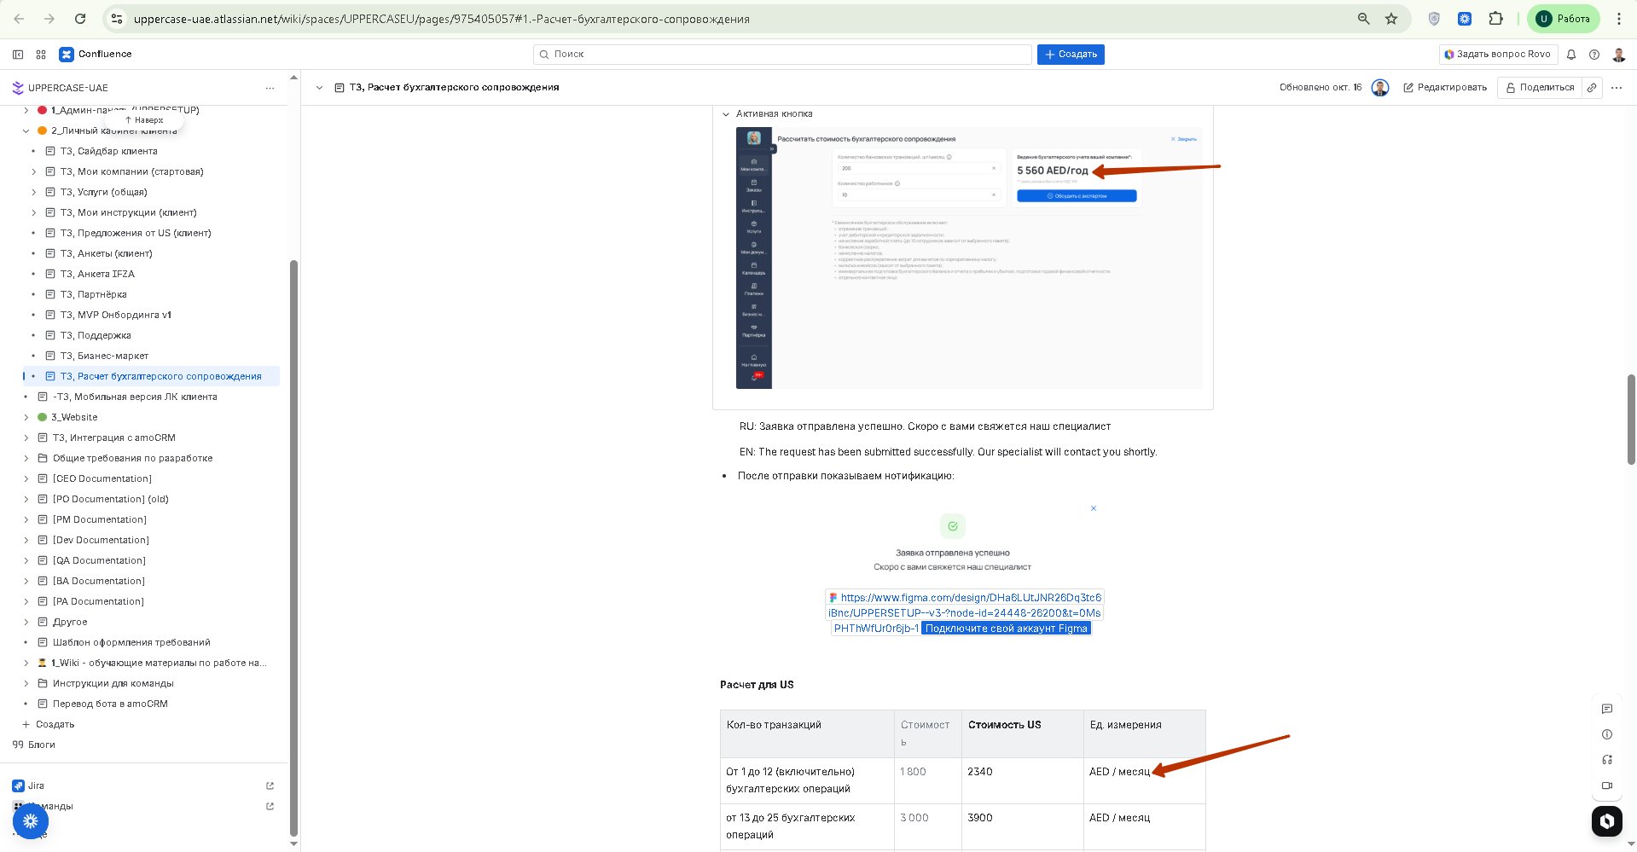This screenshot has width=1637, height=852.
Task: Click the Поиск search field
Action: point(782,55)
